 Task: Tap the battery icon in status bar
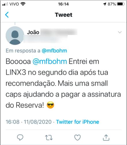pyautogui.click(x=121, y=4)
